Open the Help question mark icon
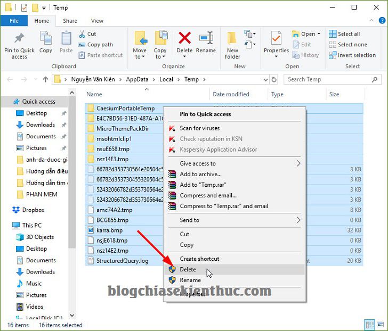 pyautogui.click(x=382, y=21)
